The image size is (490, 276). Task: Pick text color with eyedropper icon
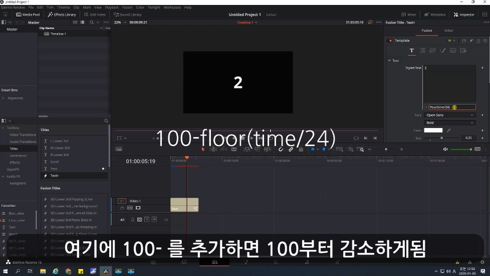pos(449,130)
